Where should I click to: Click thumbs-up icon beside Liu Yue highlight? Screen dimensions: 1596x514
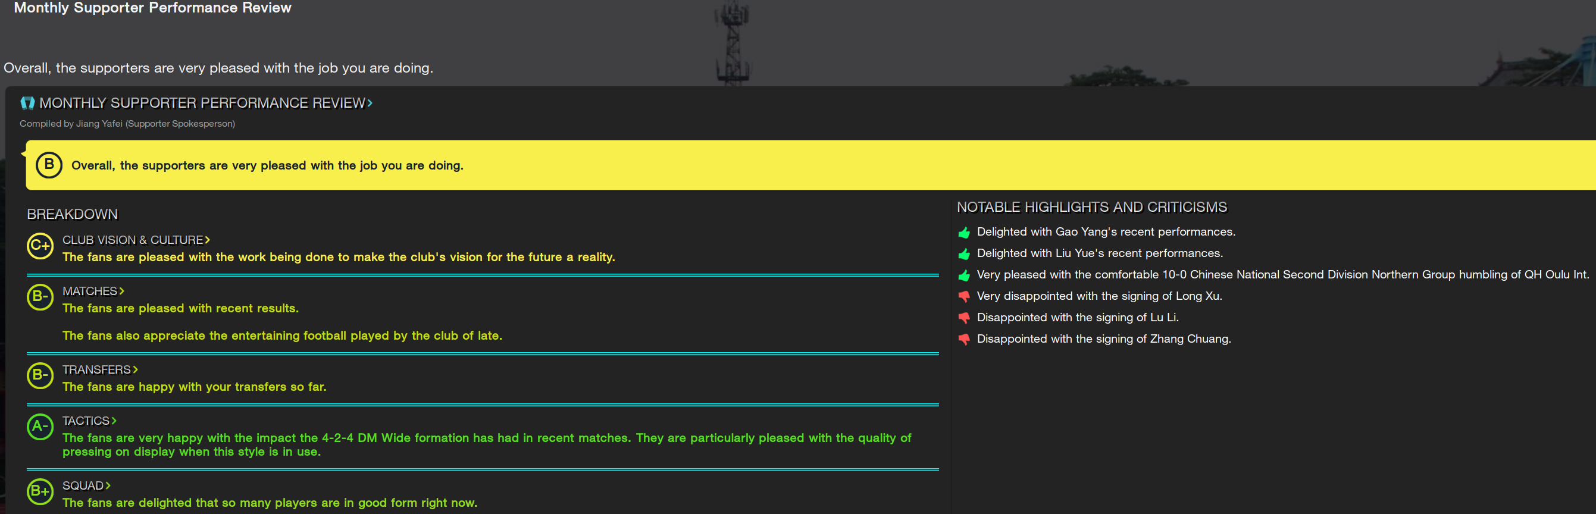pos(964,254)
